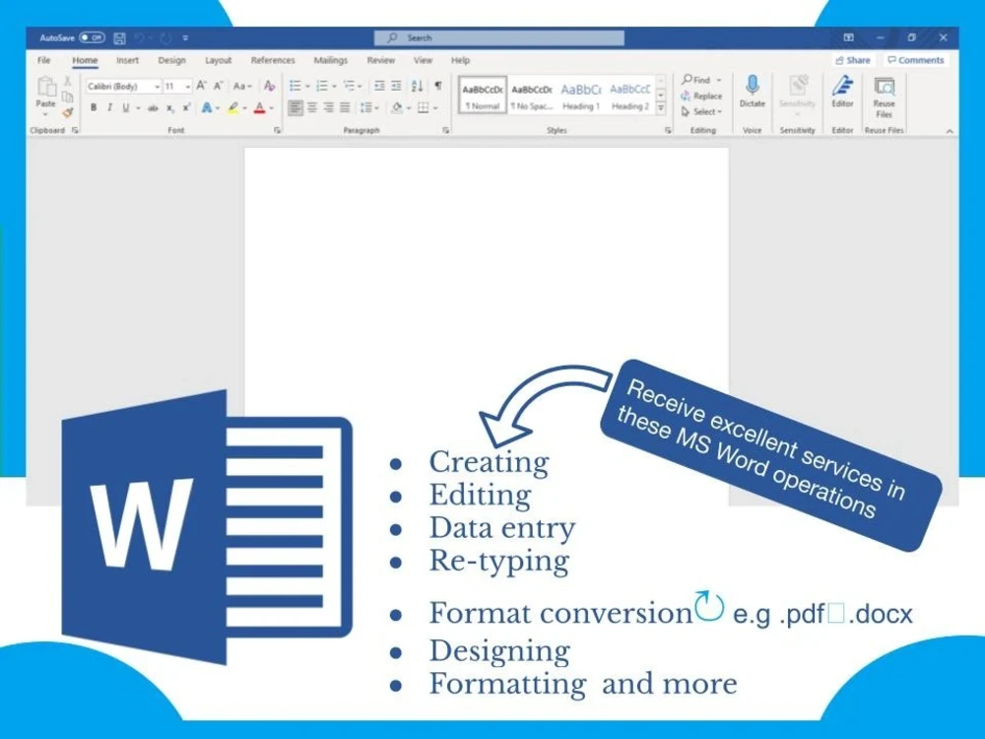Image resolution: width=985 pixels, height=739 pixels.
Task: Click the Share button
Action: click(853, 60)
